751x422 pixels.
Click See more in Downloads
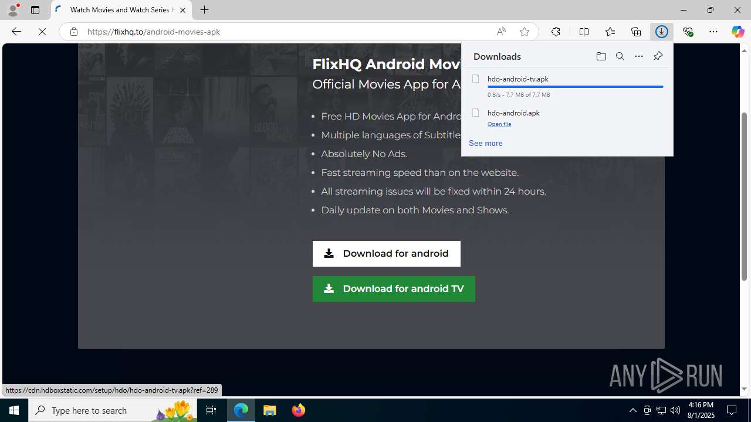485,143
